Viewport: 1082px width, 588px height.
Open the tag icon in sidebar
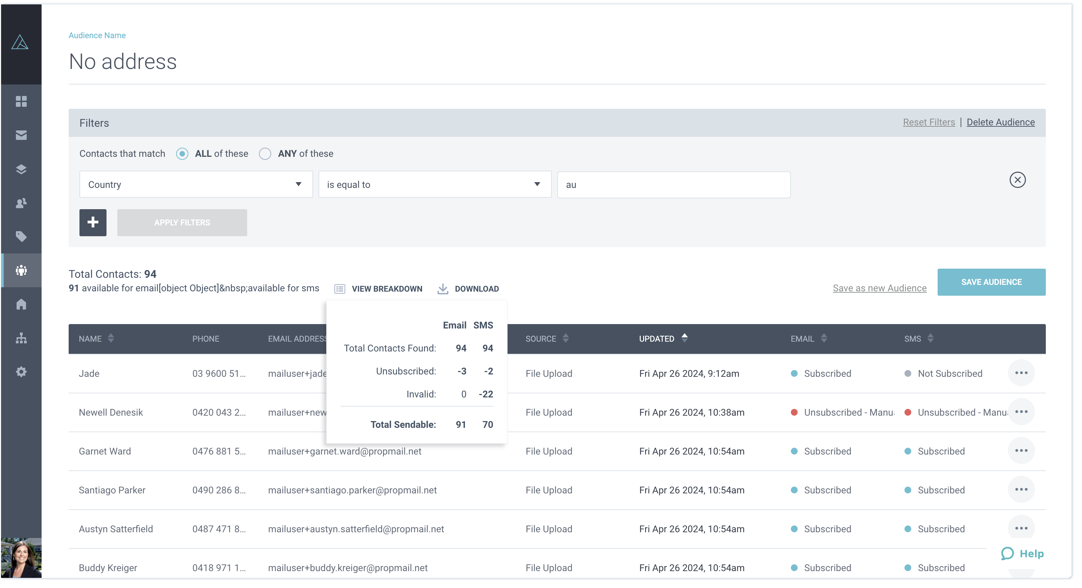click(21, 237)
